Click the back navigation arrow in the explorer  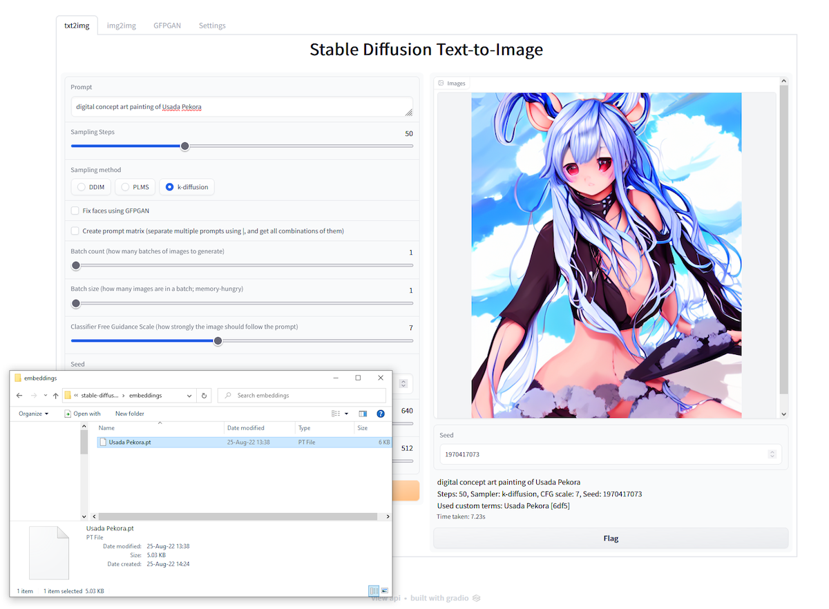click(x=18, y=396)
